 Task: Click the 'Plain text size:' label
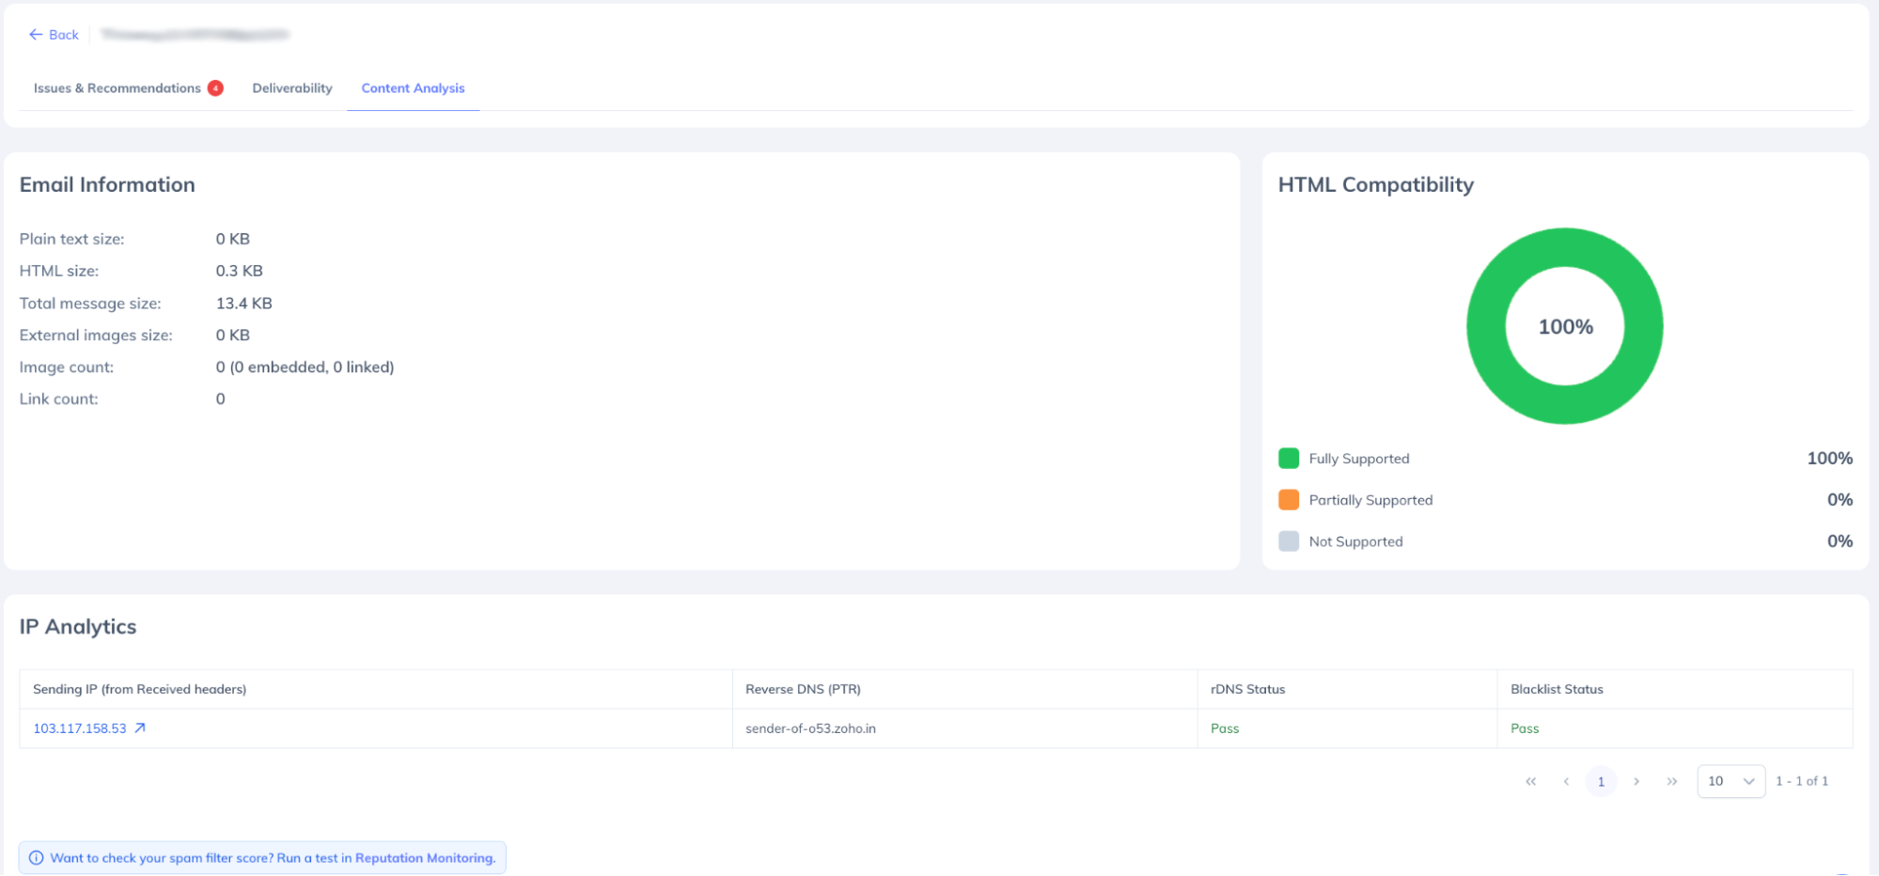click(x=72, y=240)
